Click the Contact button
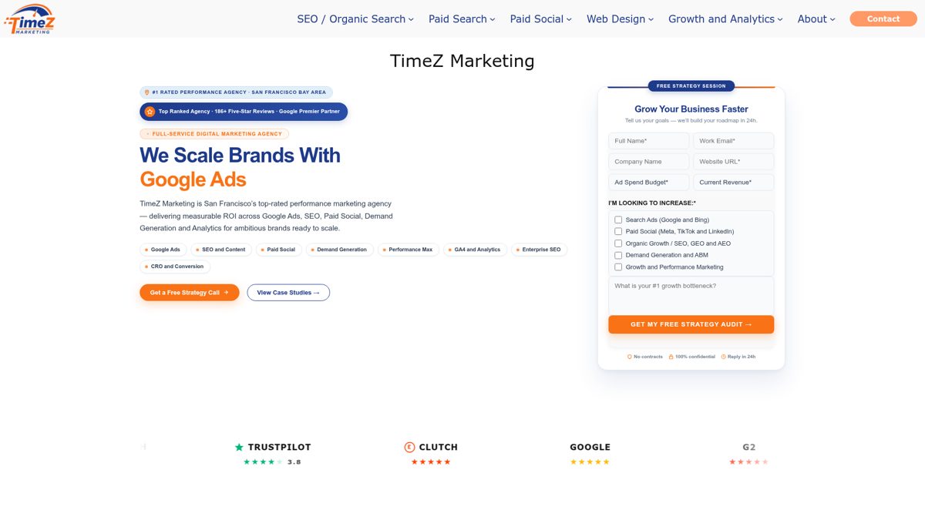Viewport: 925px width, 520px height. click(883, 18)
